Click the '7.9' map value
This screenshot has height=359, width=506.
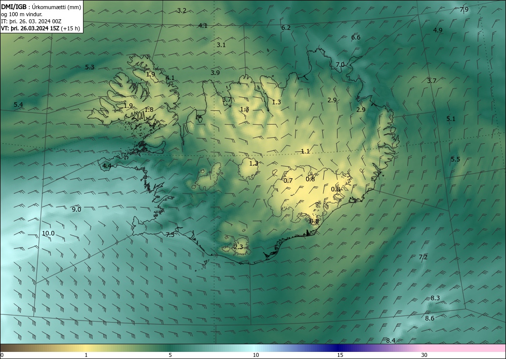[463, 10]
